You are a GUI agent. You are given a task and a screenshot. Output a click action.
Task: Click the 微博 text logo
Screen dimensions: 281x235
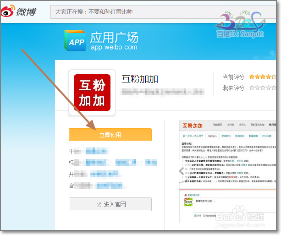pyautogui.click(x=26, y=12)
